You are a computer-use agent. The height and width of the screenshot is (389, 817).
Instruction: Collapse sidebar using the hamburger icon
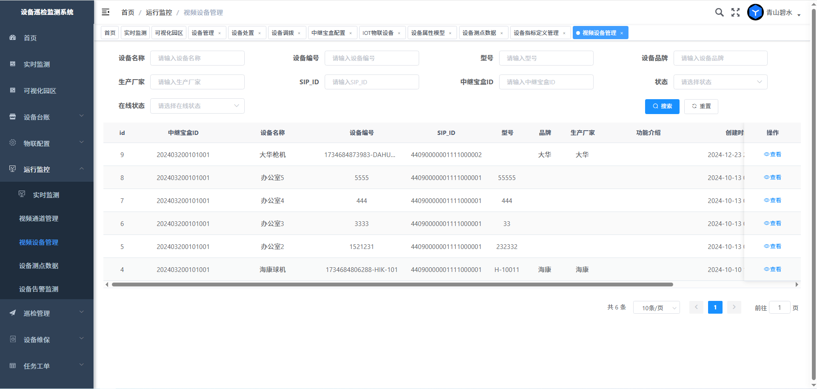(x=106, y=12)
